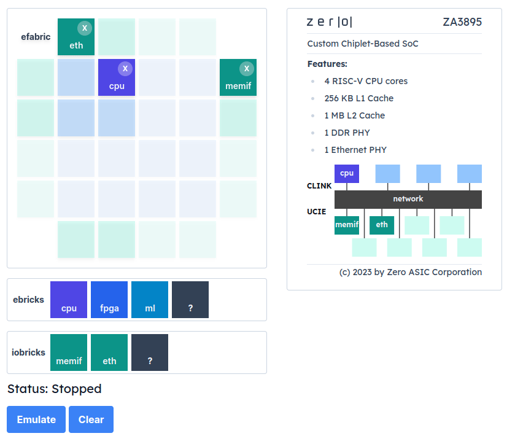515x444 pixels.
Task: Pick the ml ebrick
Action: tap(149, 300)
